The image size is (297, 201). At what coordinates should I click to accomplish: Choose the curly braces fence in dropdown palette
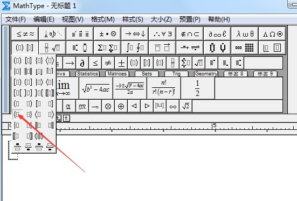[39, 60]
